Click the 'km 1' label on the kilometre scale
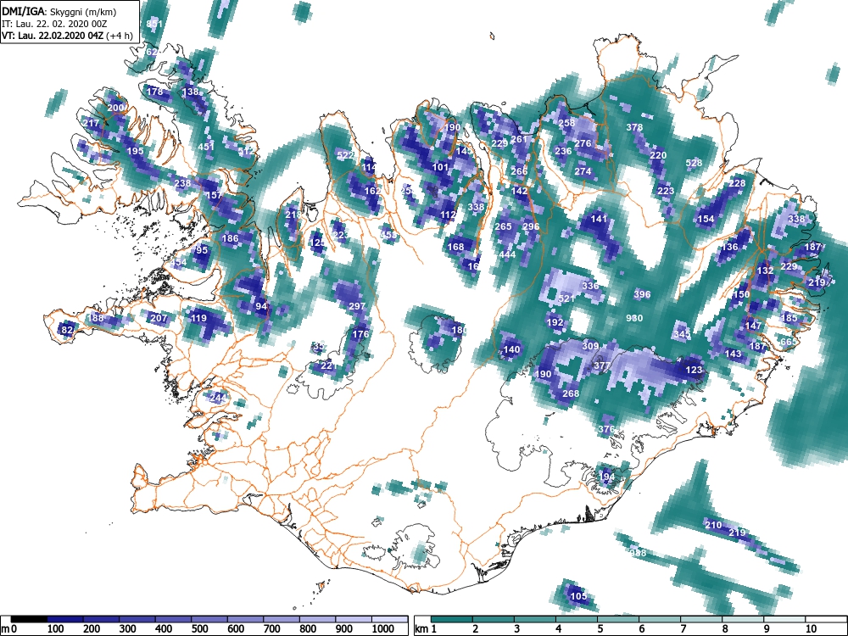 click(426, 629)
